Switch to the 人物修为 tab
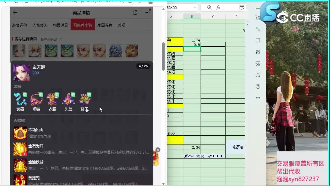 click(x=40, y=25)
